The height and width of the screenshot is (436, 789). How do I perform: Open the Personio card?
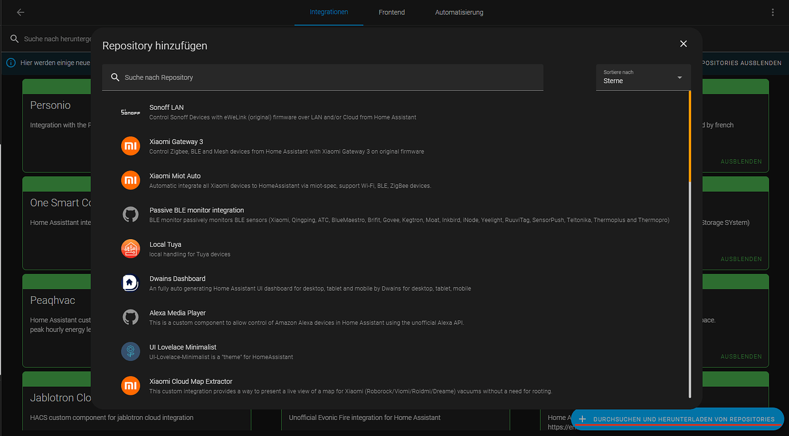57,126
